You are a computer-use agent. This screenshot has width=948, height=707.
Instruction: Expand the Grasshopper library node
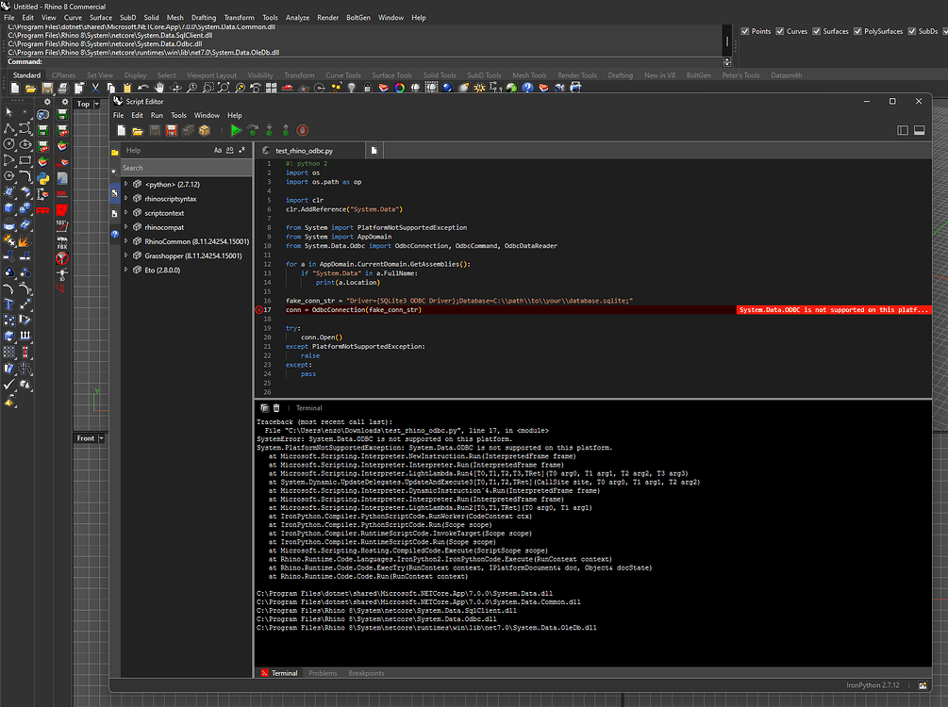126,255
